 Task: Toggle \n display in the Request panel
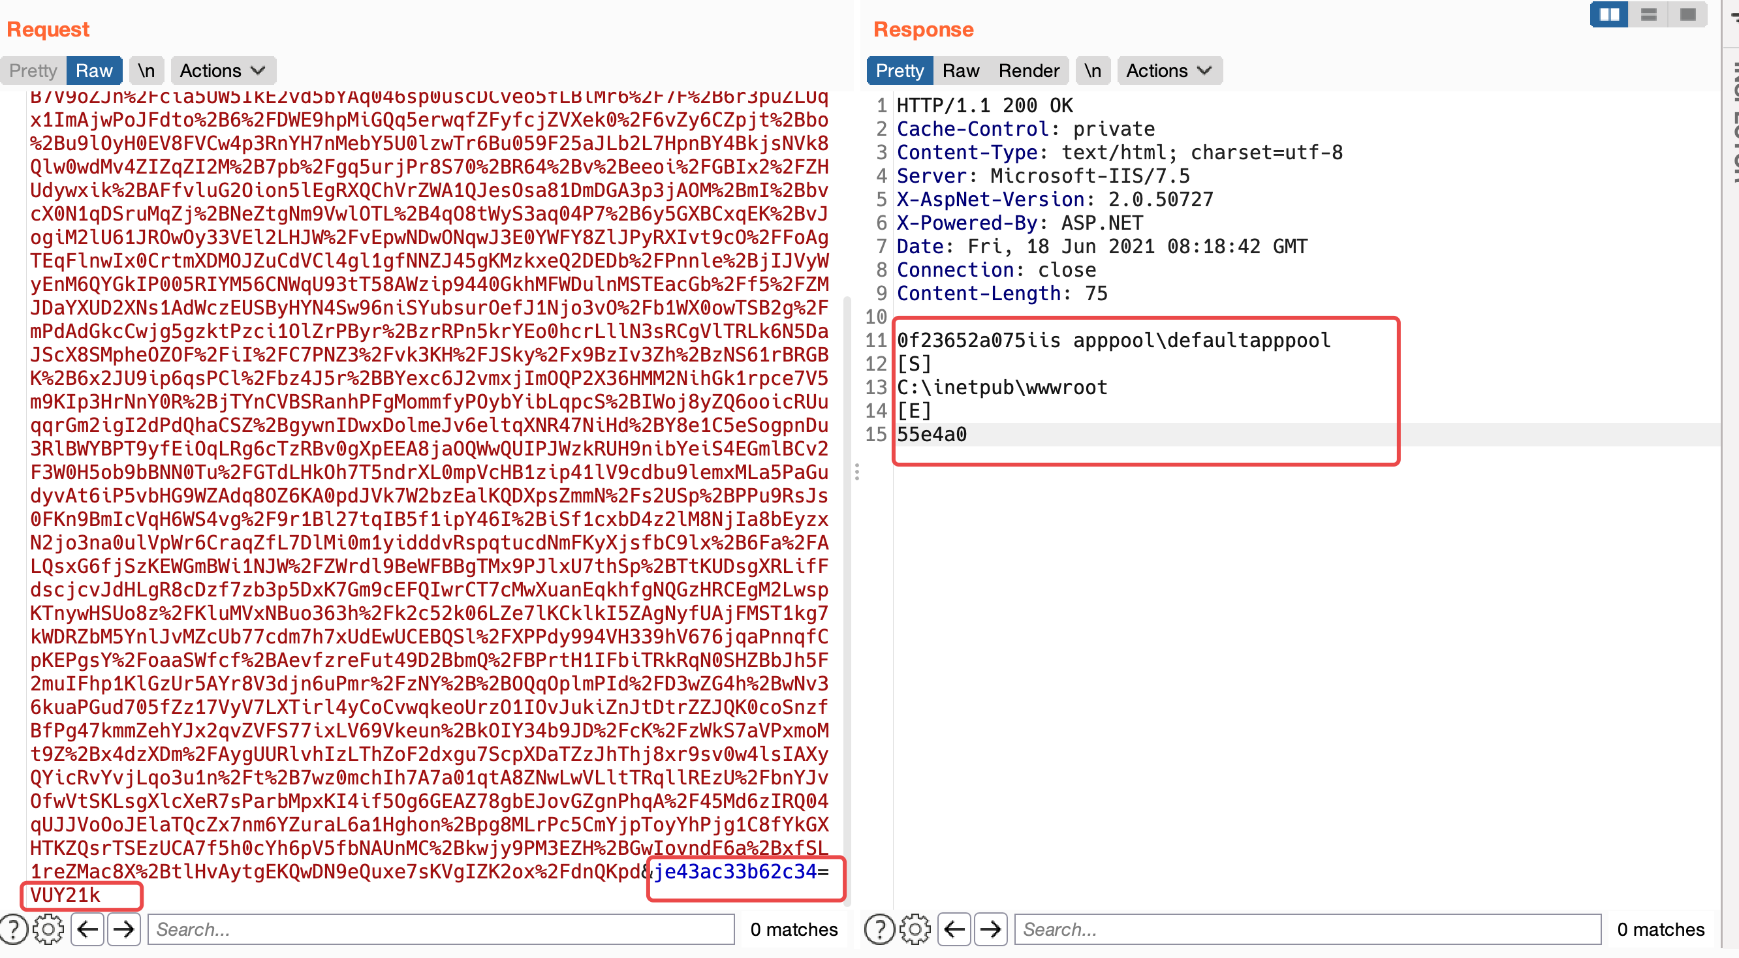click(146, 70)
